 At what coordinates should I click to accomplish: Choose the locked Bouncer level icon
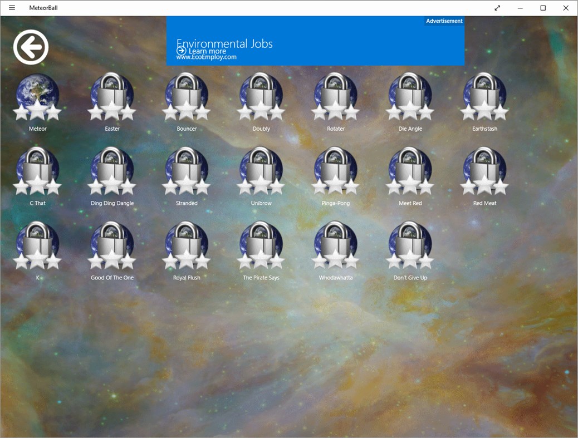pyautogui.click(x=187, y=97)
